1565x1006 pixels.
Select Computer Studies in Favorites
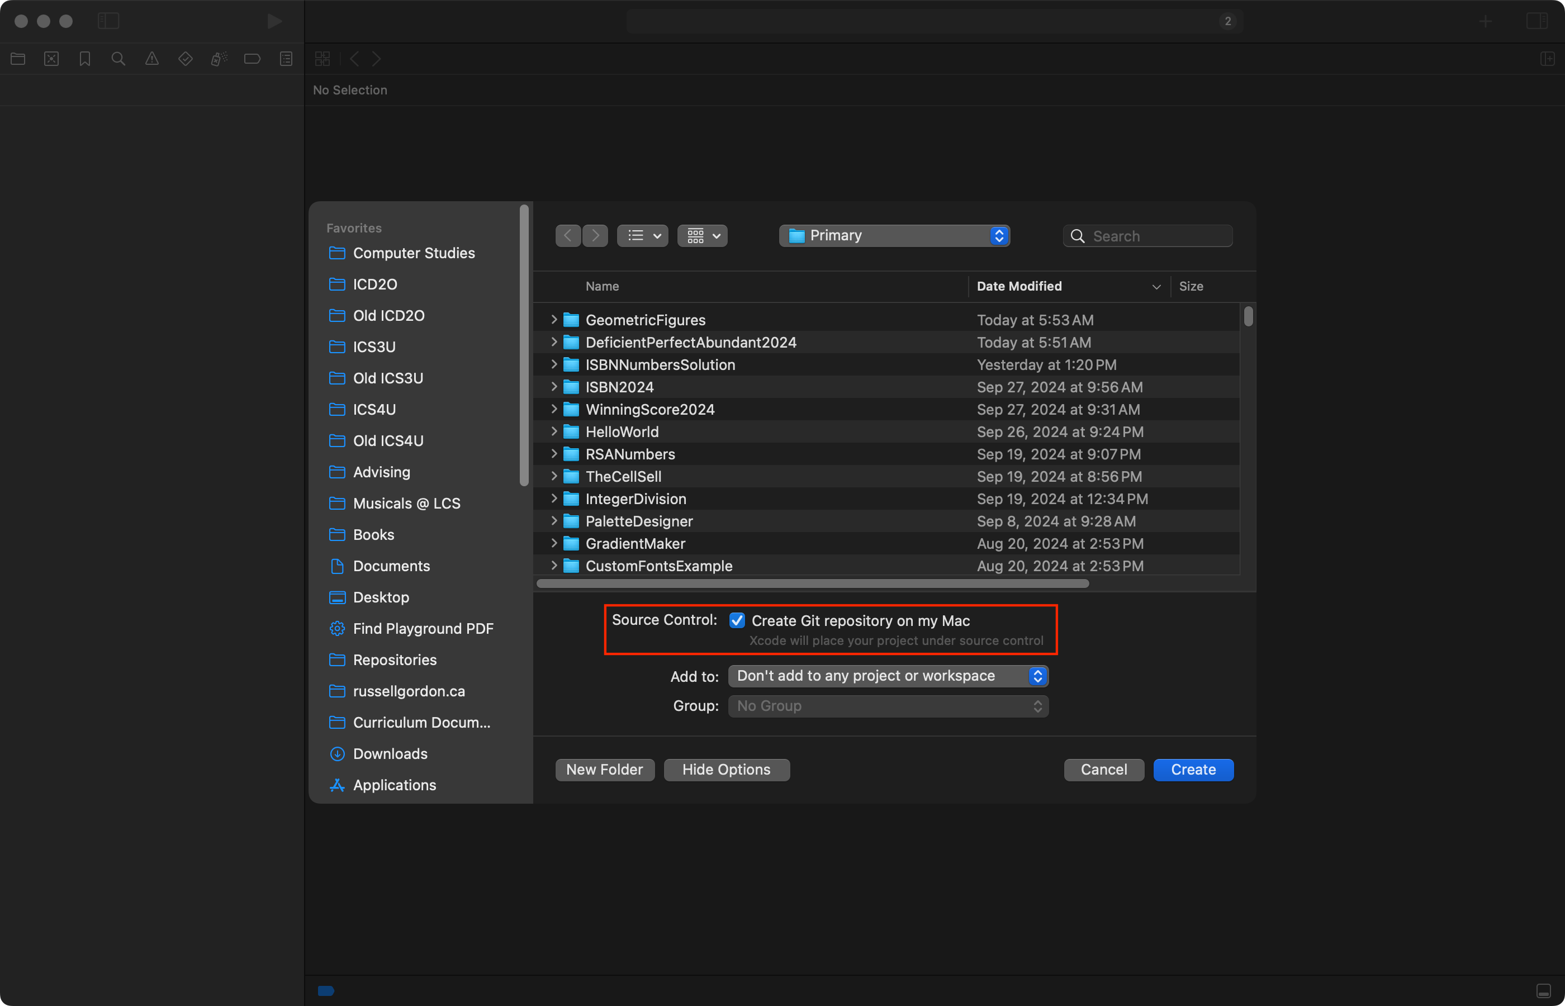coord(414,253)
